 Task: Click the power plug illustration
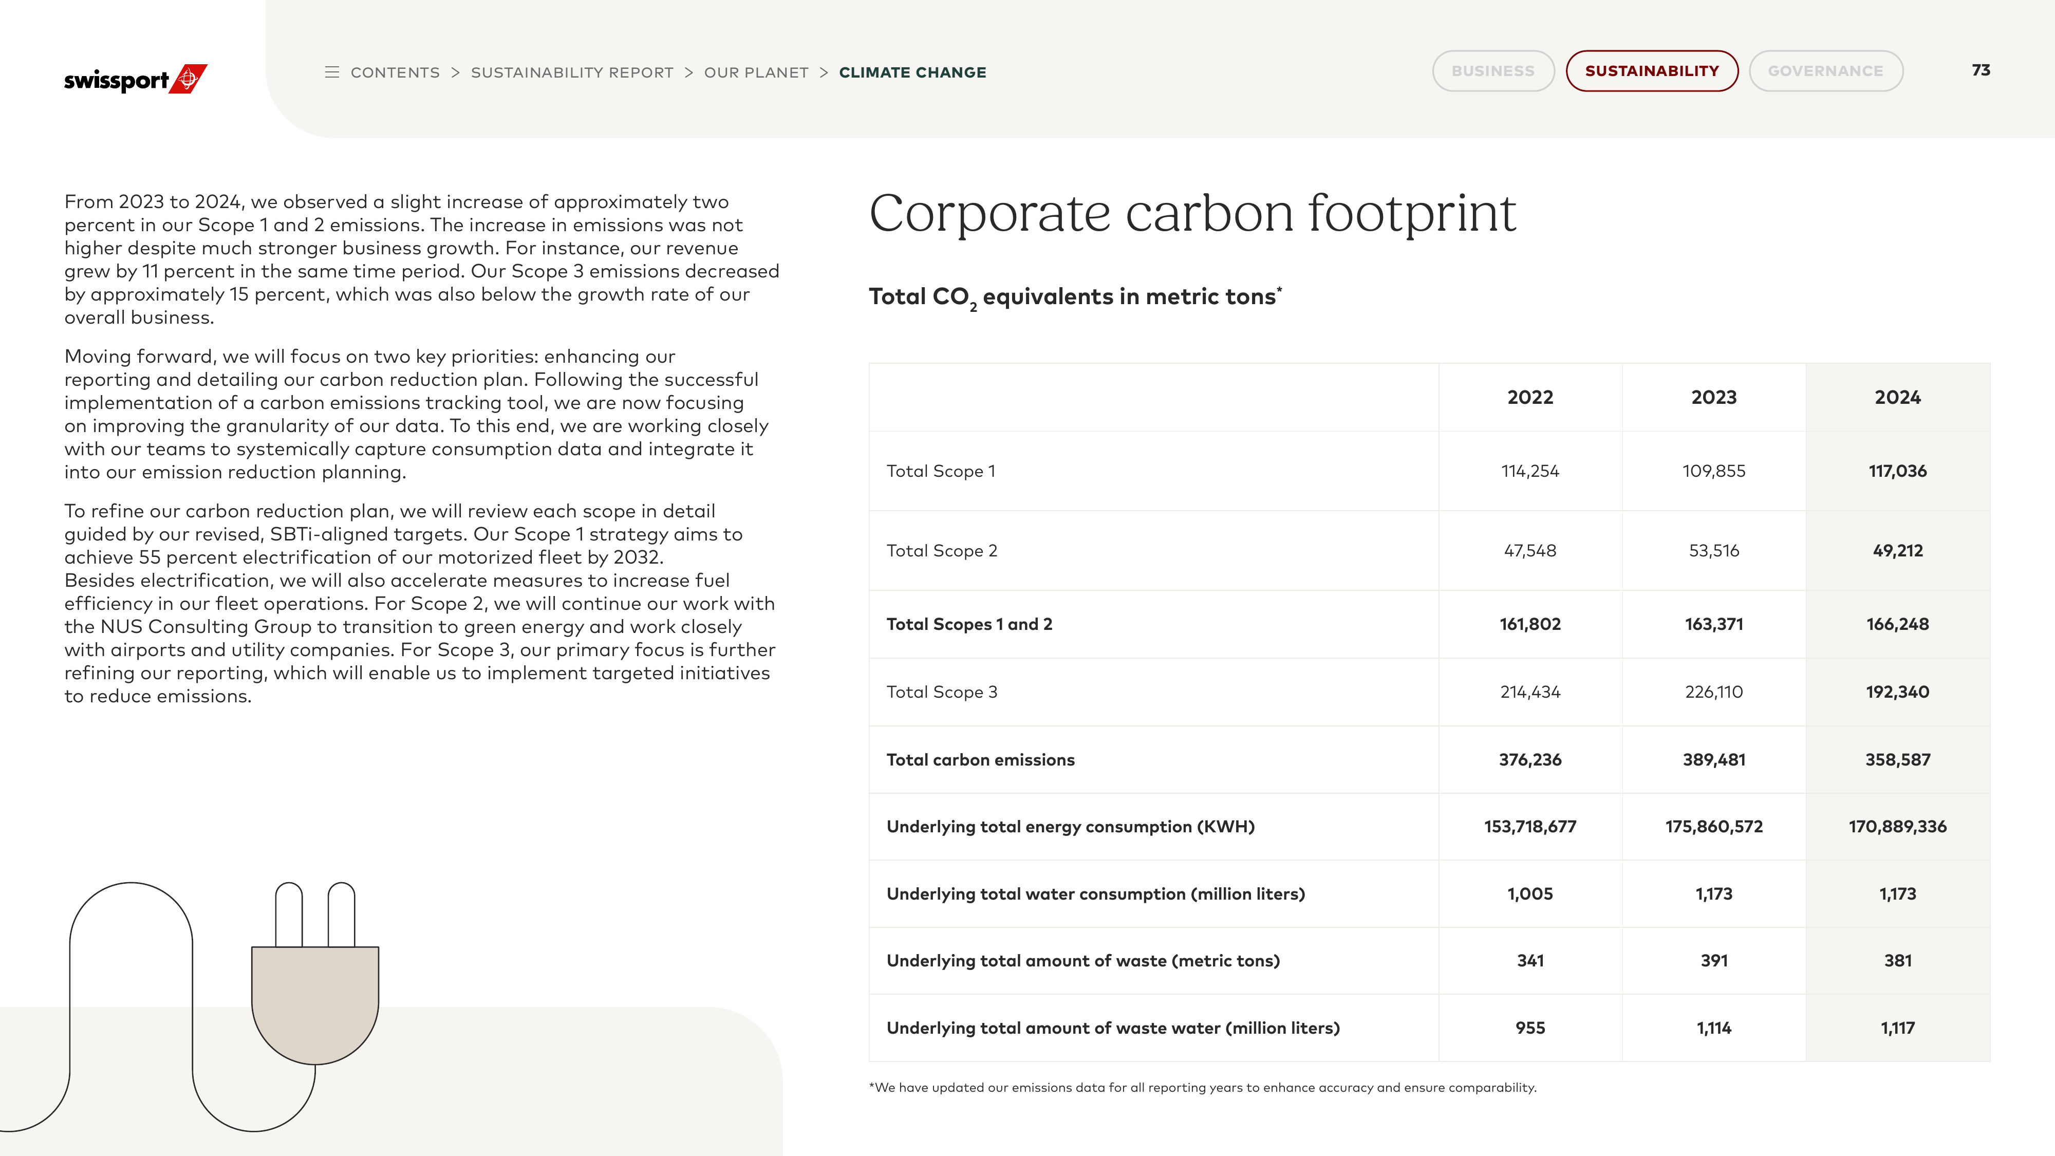coord(315,973)
